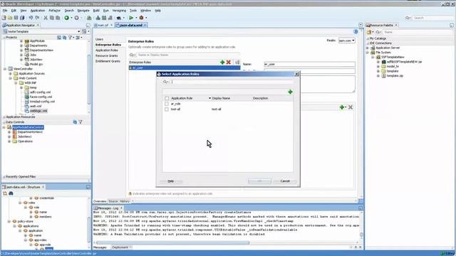Click the Cut scissors toolbar icon
The width and height of the screenshot is (456, 256).
click(x=46, y=18)
